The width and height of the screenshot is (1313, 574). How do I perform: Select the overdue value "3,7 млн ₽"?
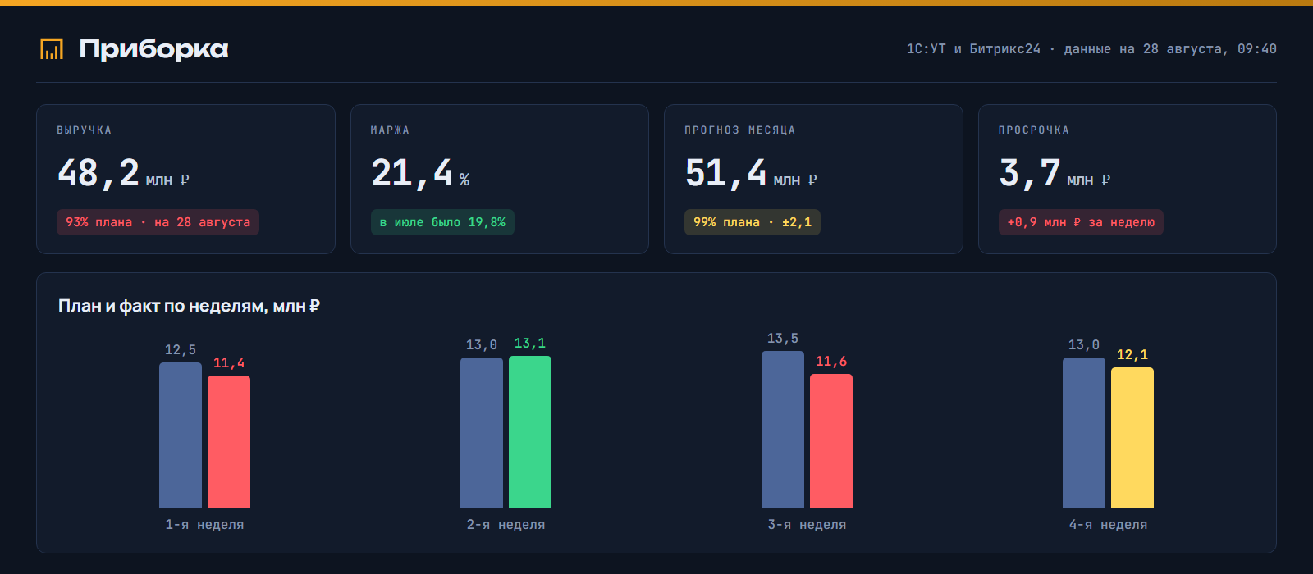coord(1055,174)
